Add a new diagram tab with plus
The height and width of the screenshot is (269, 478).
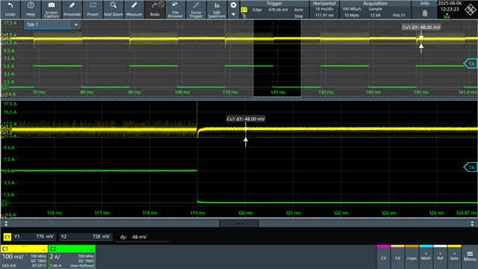point(76,25)
